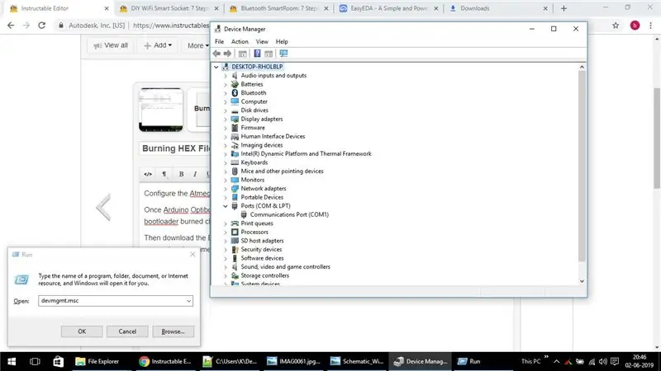Select the Processors category icon
Screen dimensions: 661x371
point(235,232)
